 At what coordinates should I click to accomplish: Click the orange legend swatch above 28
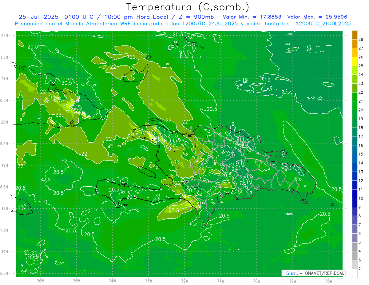pyautogui.click(x=355, y=35)
